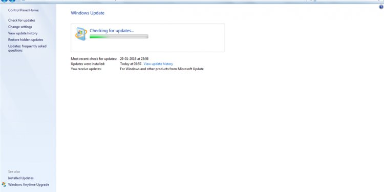384x192 pixels.
Task: Click the checking for updates progress bar
Action: coord(119,36)
